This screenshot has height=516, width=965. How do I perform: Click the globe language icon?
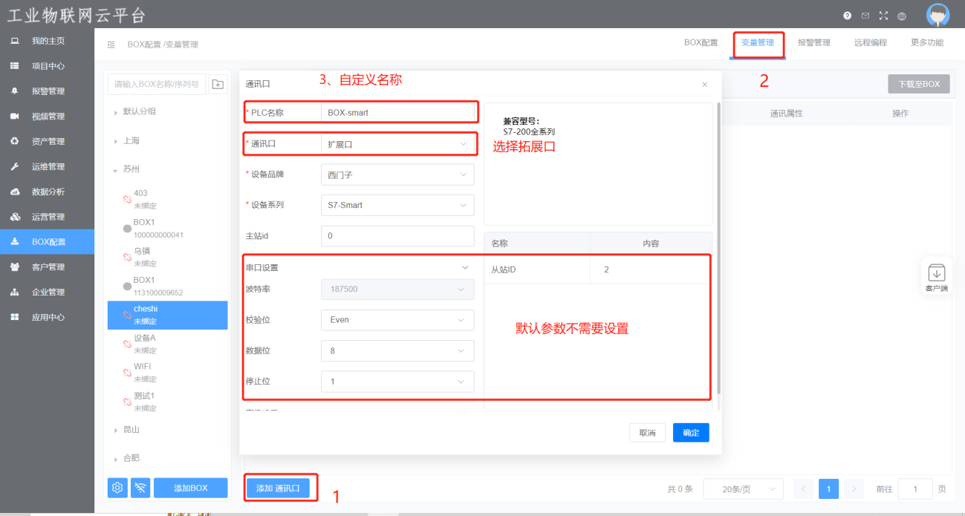tap(902, 16)
